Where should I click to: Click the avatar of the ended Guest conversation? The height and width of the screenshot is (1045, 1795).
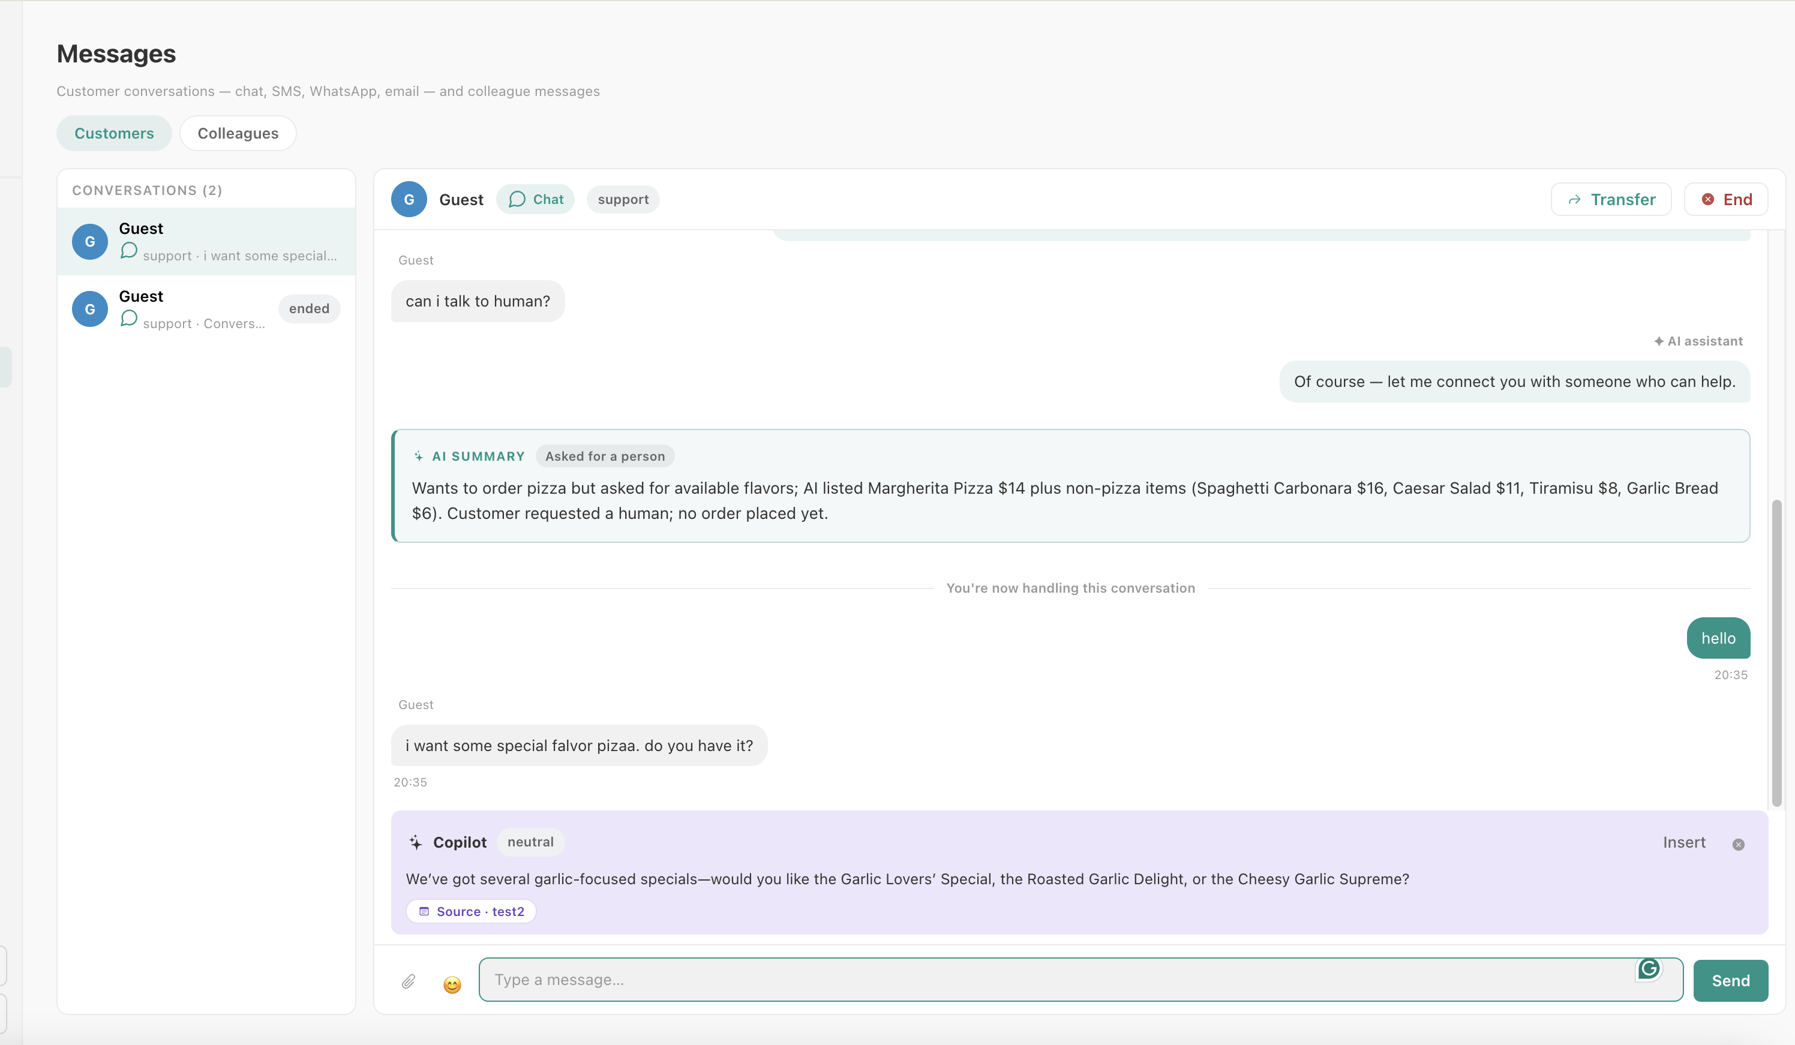[x=90, y=309]
